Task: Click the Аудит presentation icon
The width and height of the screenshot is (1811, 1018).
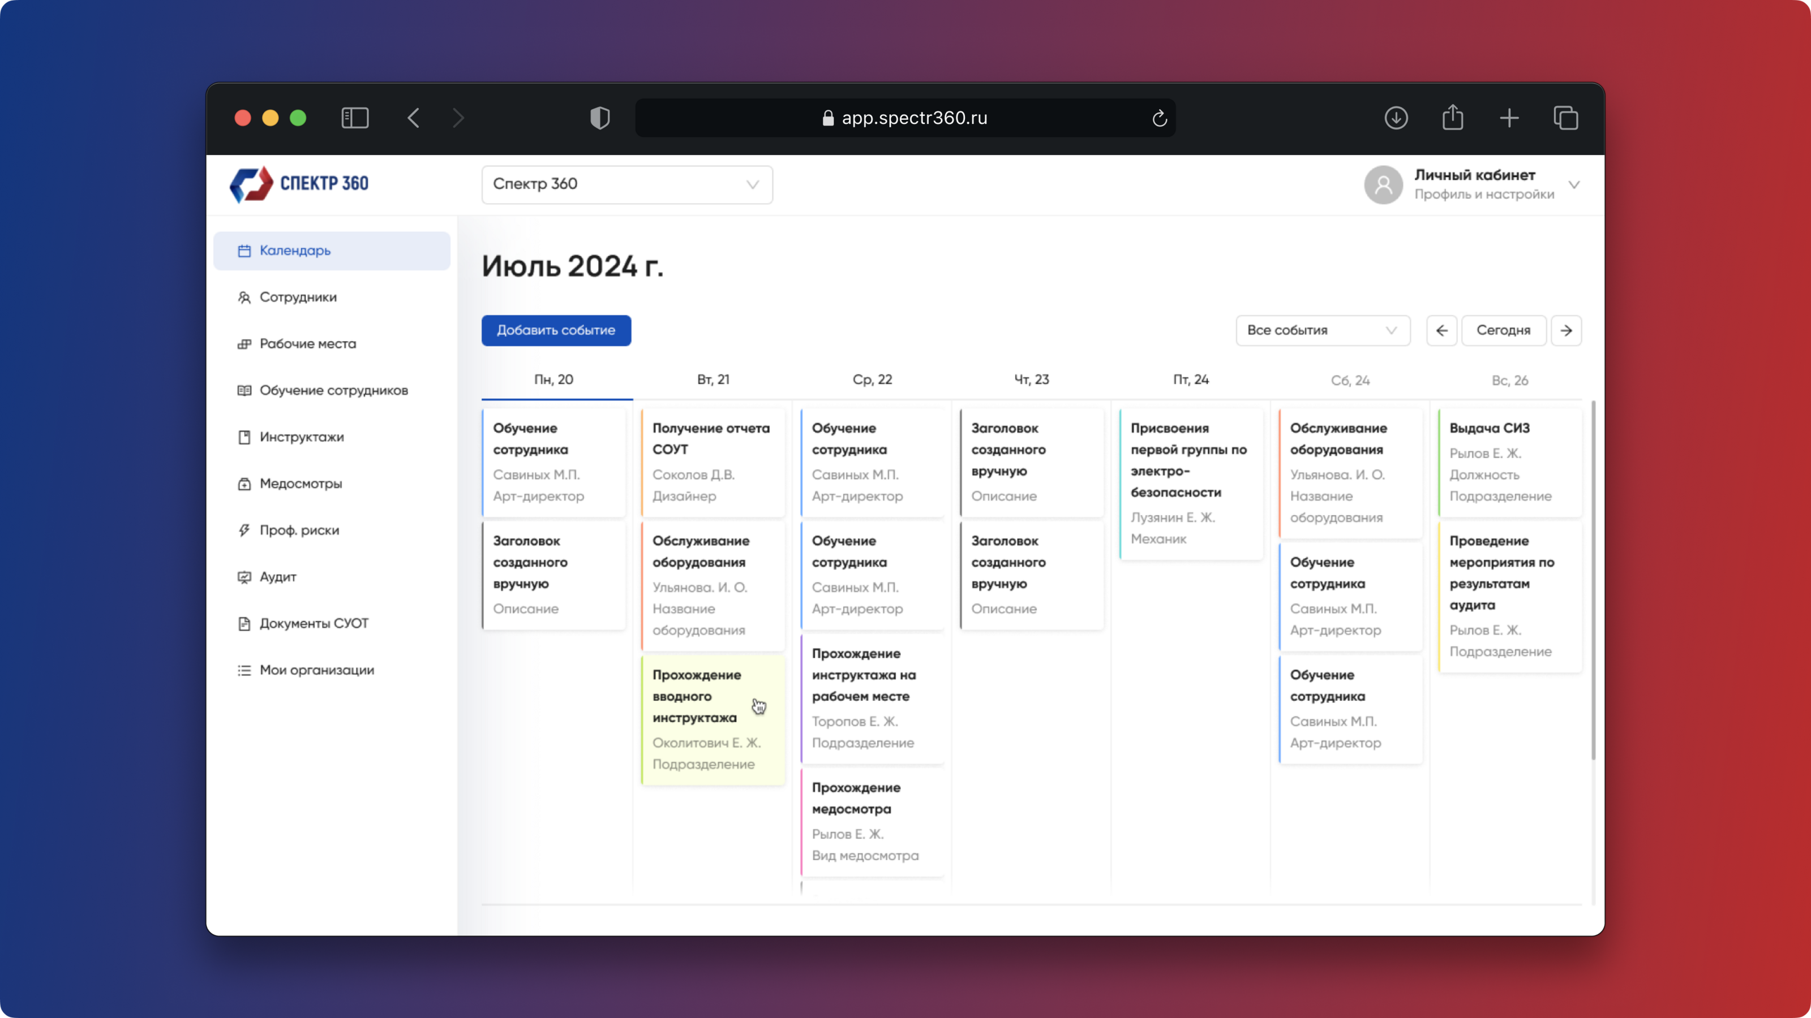Action: point(244,577)
